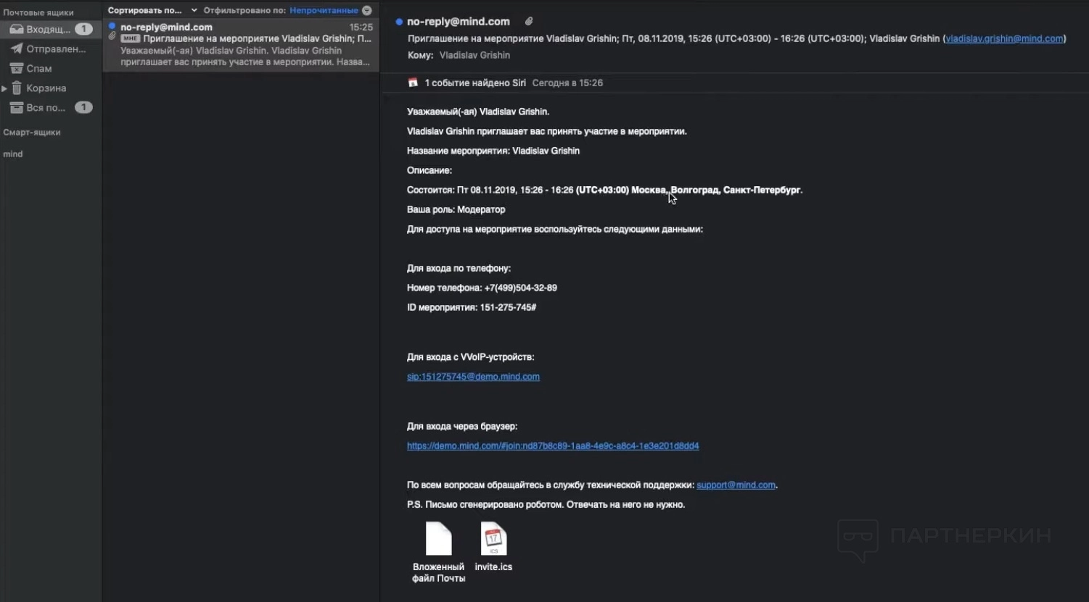This screenshot has height=602, width=1089.
Task: Change the Непрочитанные filter criterion
Action: click(x=324, y=11)
